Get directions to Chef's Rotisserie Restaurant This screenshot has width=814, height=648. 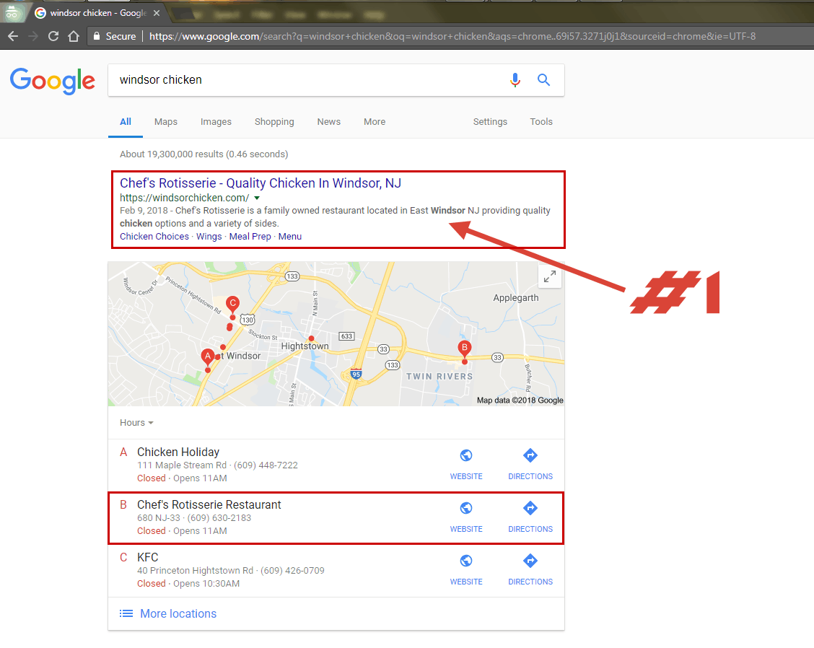(x=530, y=508)
